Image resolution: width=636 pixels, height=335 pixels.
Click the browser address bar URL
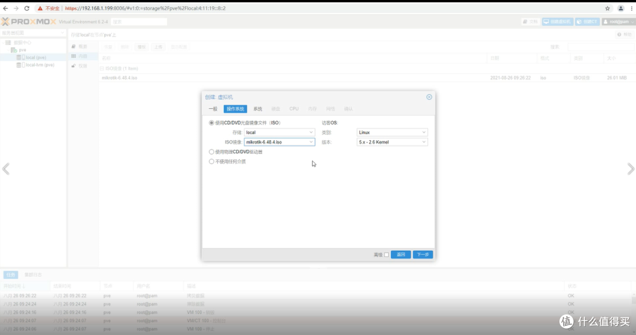pyautogui.click(x=145, y=8)
